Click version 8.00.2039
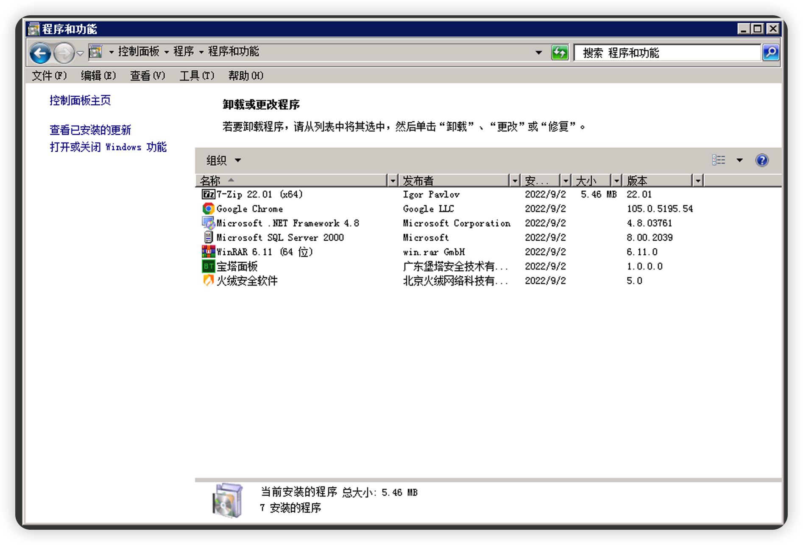The width and height of the screenshot is (803, 545). [x=650, y=237]
